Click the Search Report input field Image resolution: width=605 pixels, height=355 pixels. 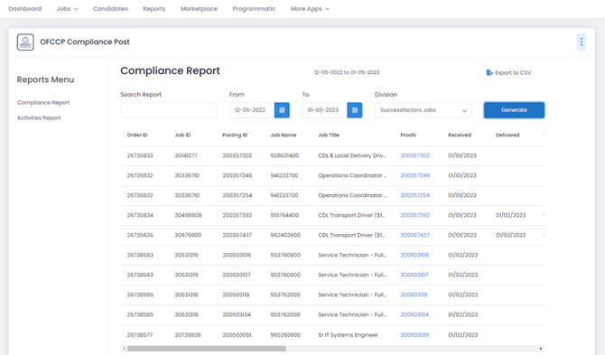tap(169, 110)
